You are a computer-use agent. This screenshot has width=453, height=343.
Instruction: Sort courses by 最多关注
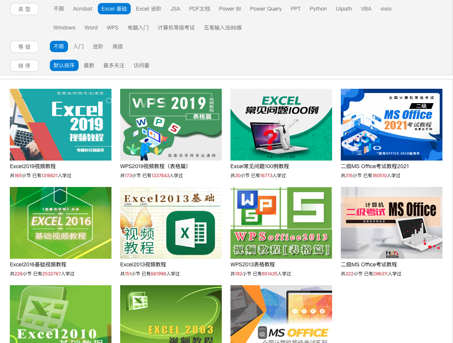point(114,65)
